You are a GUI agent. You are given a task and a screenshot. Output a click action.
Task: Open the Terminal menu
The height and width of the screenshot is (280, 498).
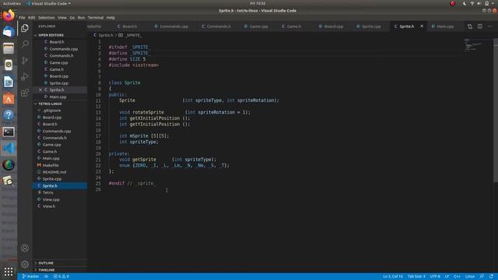tap(96, 17)
